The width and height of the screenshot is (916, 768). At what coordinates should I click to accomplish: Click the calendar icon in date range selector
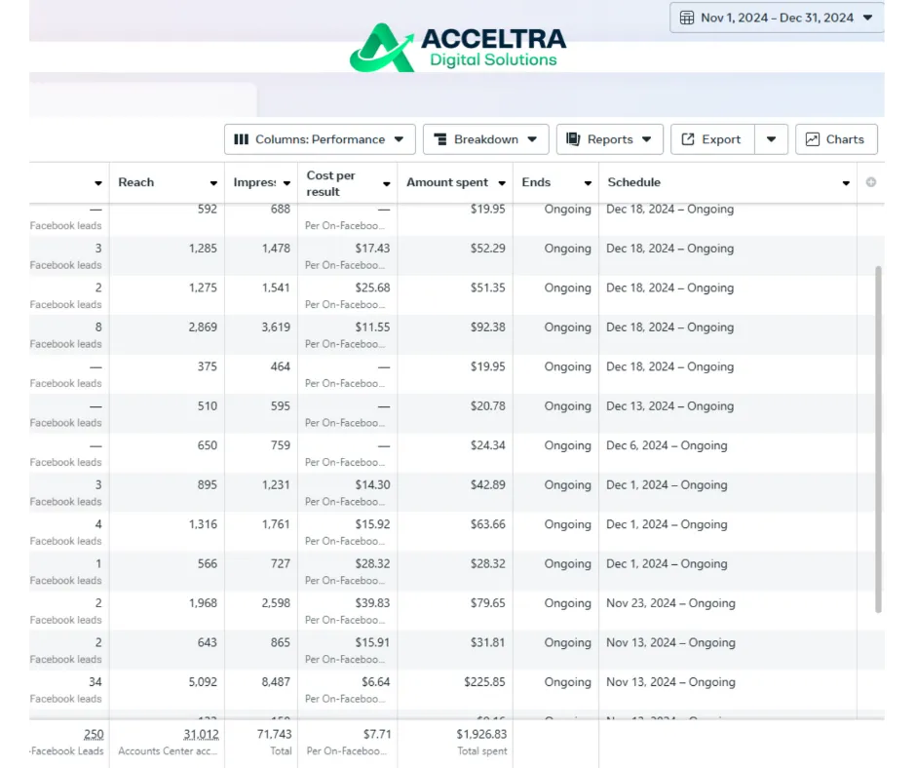click(x=687, y=18)
